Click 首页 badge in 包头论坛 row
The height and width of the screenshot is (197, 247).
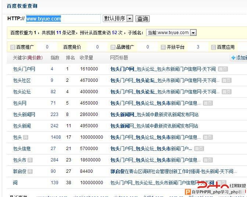pyautogui.click(x=226, y=92)
